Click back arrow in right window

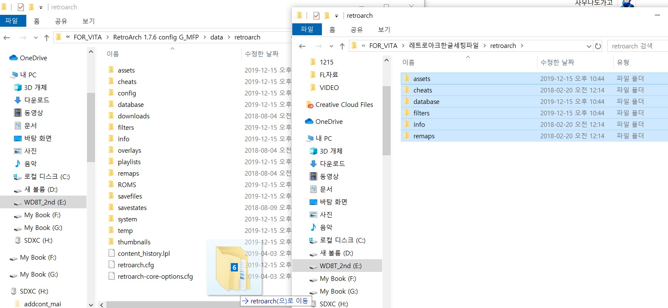click(302, 46)
